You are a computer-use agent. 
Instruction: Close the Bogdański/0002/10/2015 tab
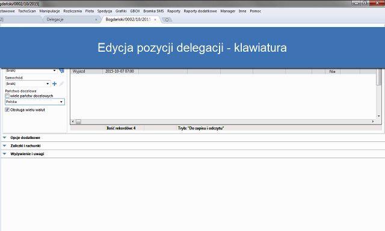point(155,20)
